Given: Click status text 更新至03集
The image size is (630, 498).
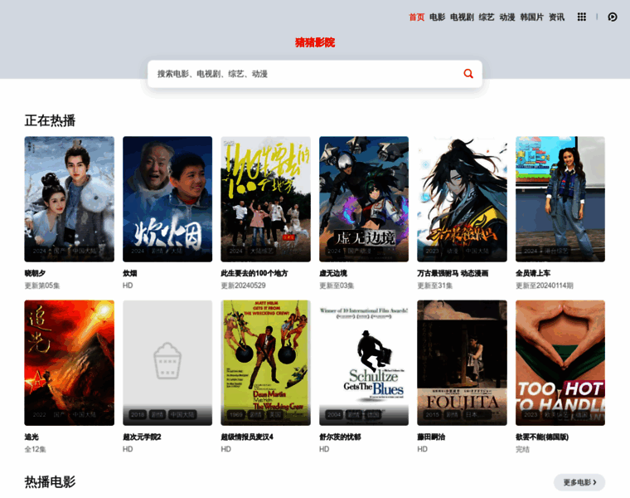Looking at the screenshot, I should [337, 286].
